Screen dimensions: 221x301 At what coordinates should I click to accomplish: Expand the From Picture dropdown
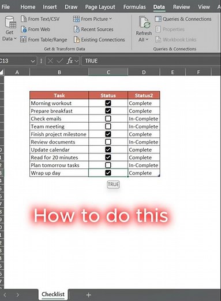[x=110, y=19]
